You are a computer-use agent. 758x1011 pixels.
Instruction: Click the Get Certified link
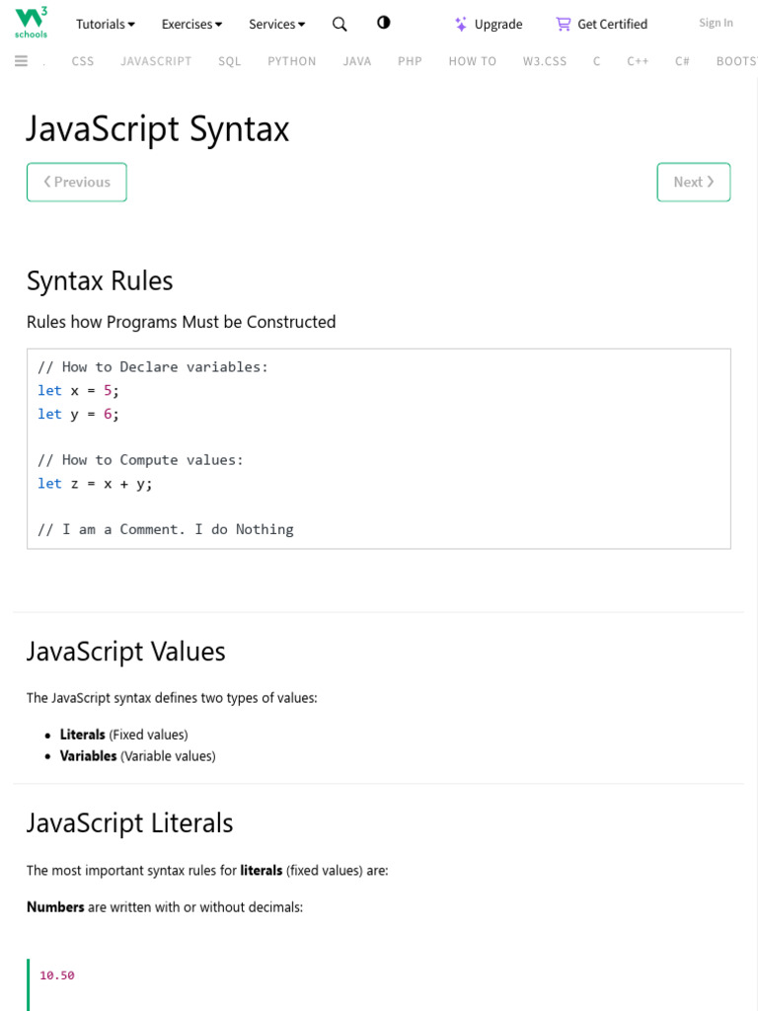click(612, 24)
